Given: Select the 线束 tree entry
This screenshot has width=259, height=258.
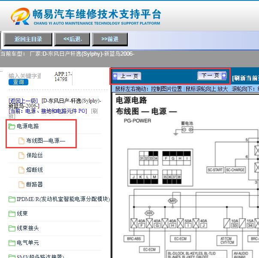Looking at the screenshot, I should click(22, 213).
